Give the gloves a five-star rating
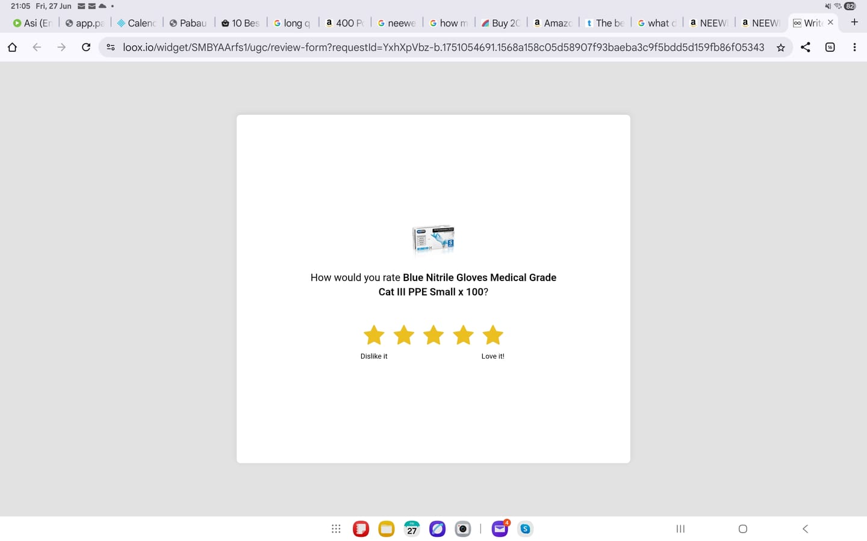867x541 pixels. coord(493,335)
